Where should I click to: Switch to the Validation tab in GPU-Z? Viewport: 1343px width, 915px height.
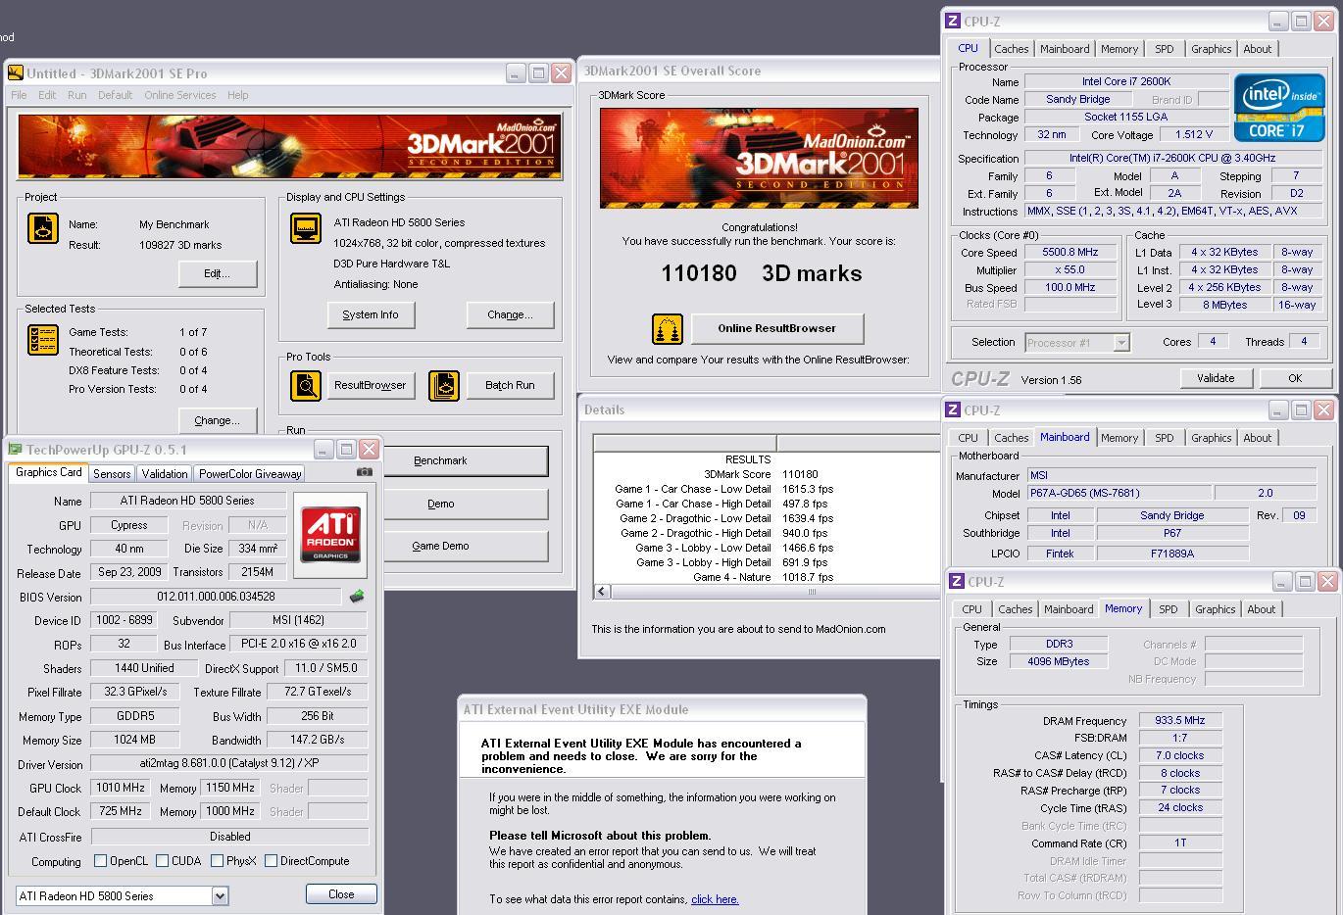point(165,473)
